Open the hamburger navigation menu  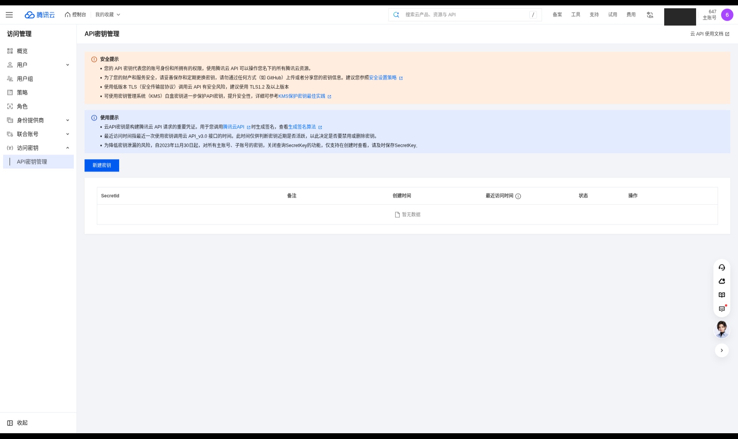point(9,15)
